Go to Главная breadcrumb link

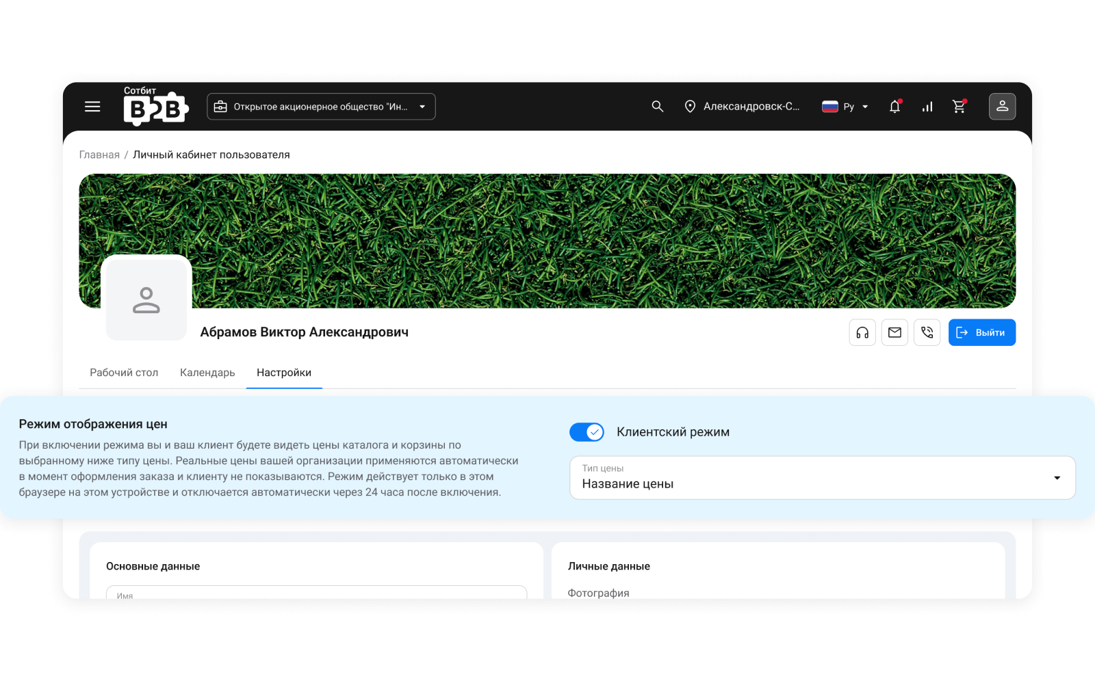coord(99,155)
